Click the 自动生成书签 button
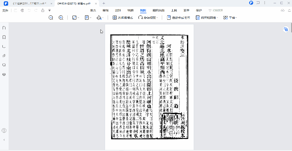292x151 pixels. coord(178,18)
